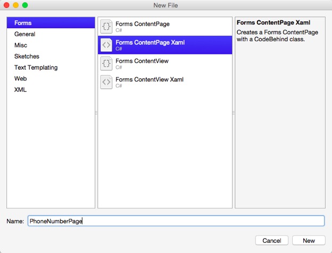Screen dimensions: 332x253
Task: Choose the Misc category
Action: click(x=51, y=45)
